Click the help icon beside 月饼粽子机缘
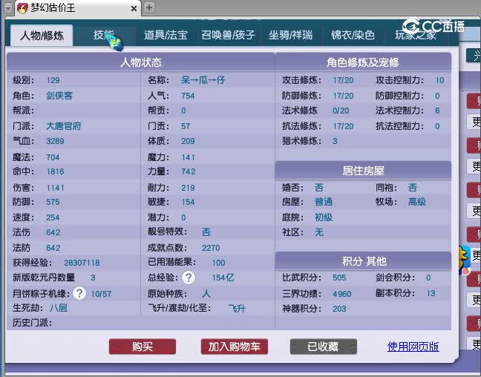481x377 pixels. (x=79, y=293)
